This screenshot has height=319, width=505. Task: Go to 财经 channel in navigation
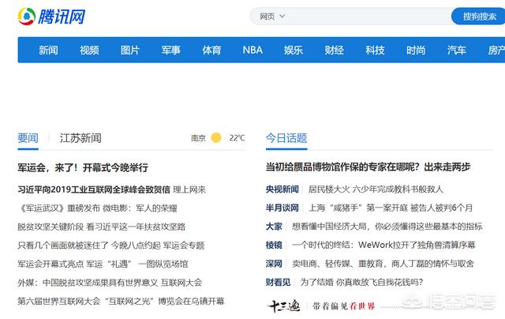(334, 50)
